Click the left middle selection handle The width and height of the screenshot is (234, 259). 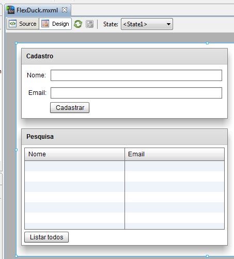click(17, 150)
